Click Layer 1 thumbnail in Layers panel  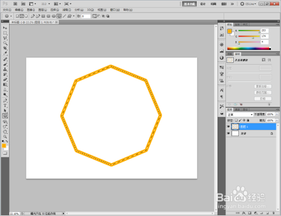click(x=235, y=127)
